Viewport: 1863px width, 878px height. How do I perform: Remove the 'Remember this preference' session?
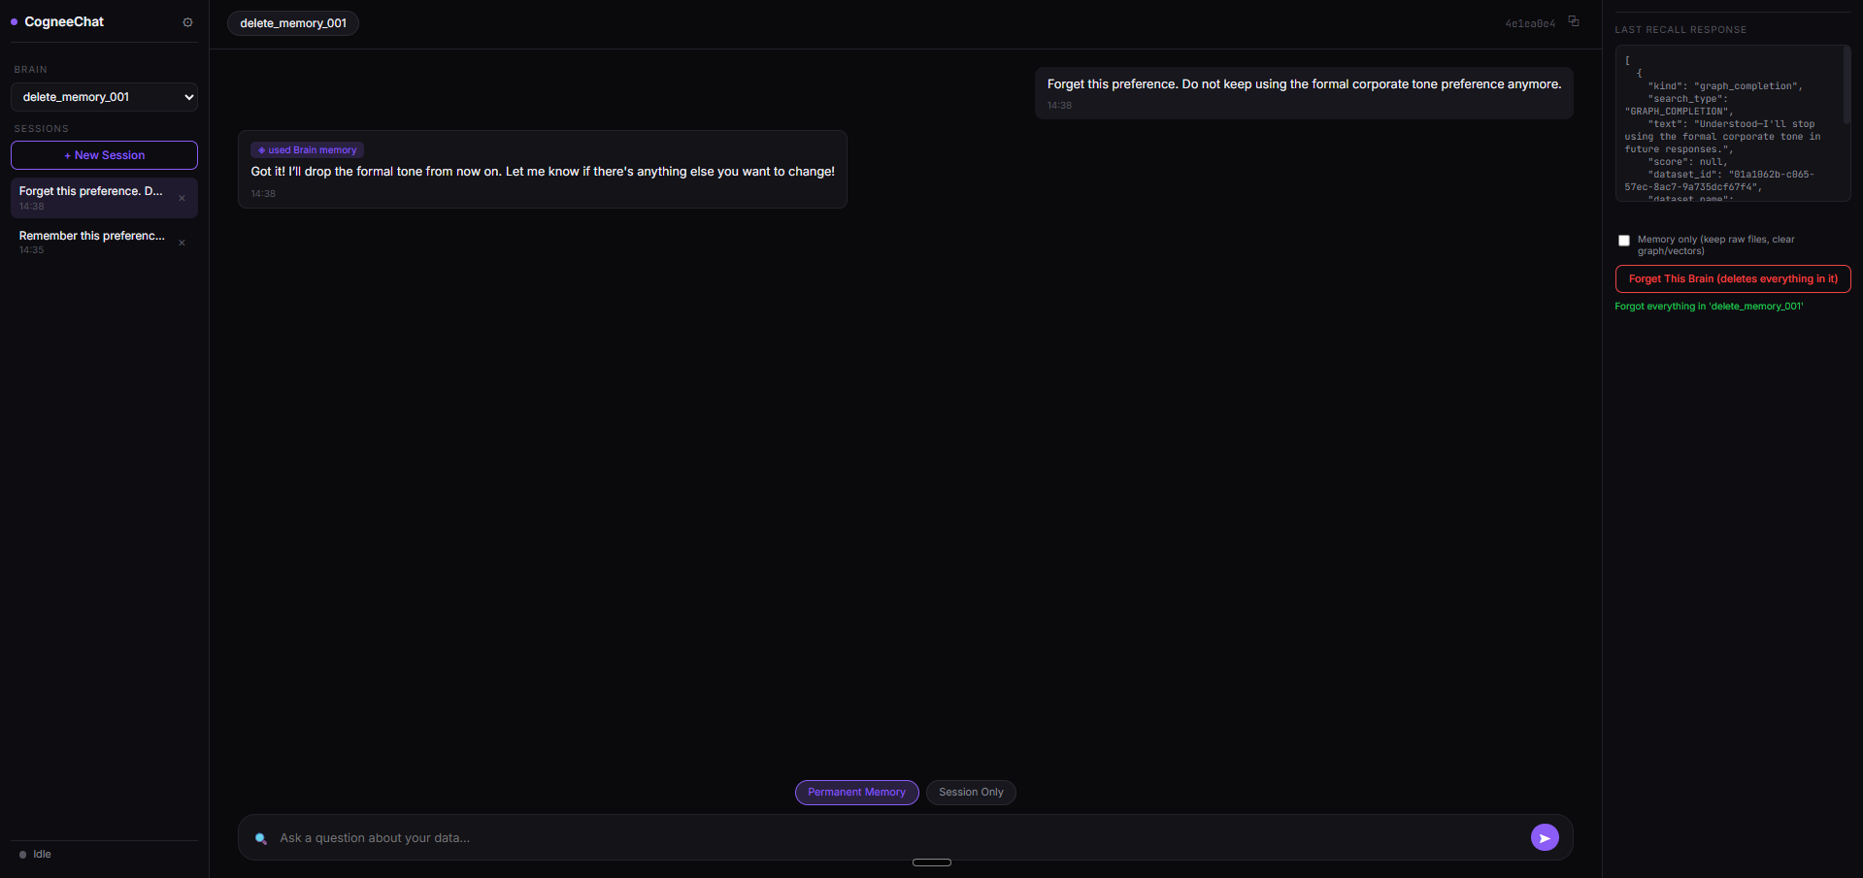pos(182,243)
